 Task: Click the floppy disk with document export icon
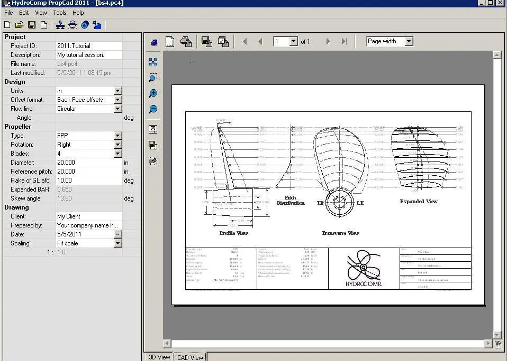206,42
